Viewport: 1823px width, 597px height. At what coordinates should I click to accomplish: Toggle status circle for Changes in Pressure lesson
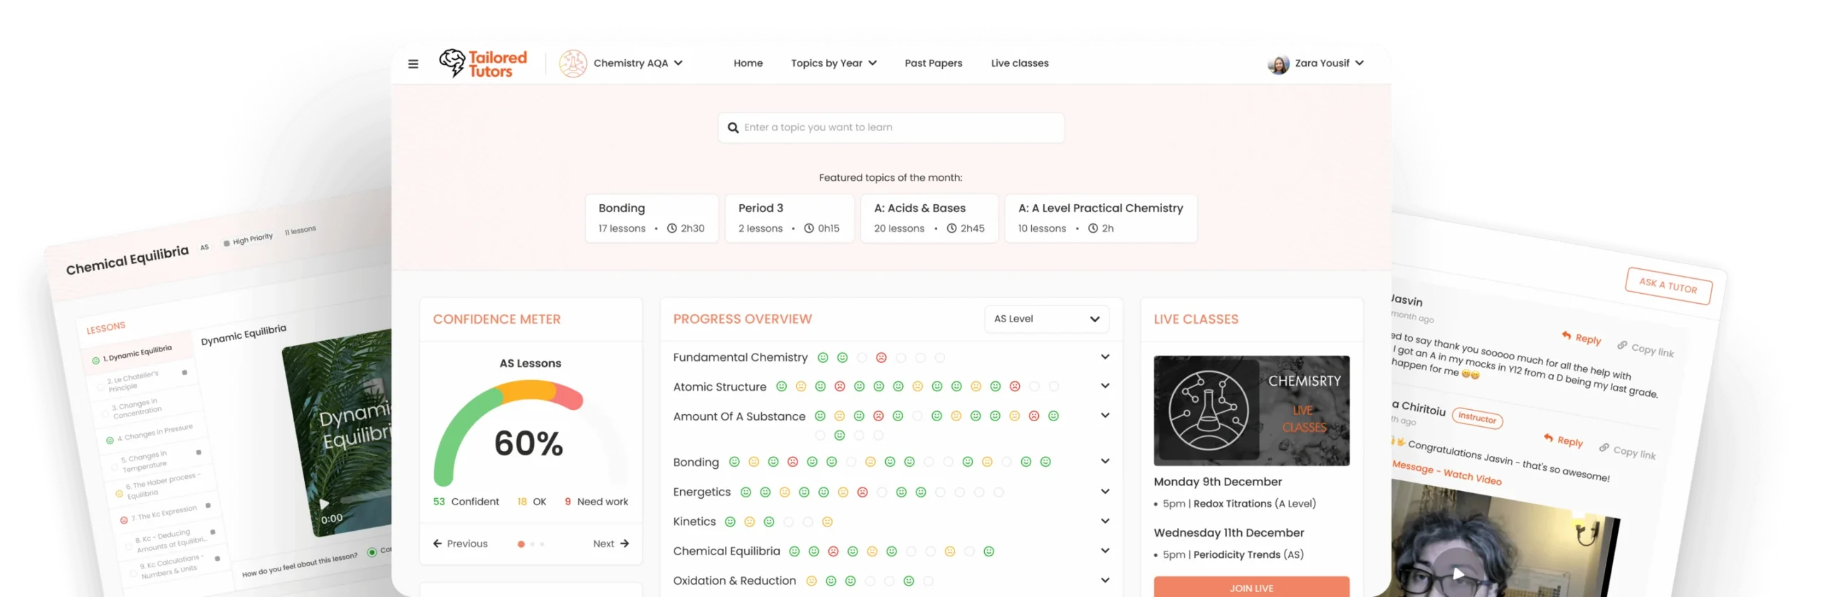pos(110,440)
